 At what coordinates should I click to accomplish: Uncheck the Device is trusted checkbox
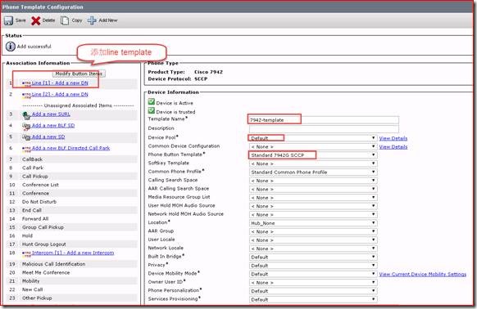pos(151,110)
